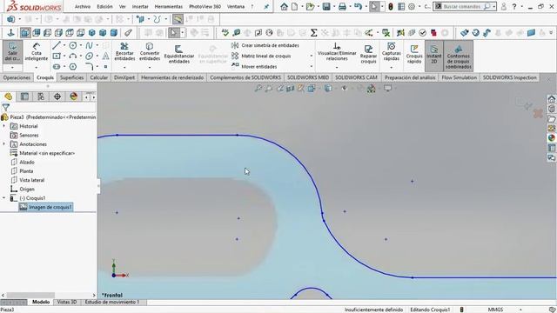Open the Herramientas menu

click(x=168, y=6)
